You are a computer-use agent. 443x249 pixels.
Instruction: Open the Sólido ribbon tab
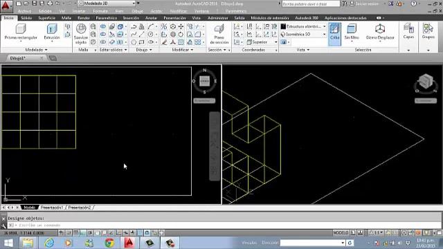(x=26, y=18)
